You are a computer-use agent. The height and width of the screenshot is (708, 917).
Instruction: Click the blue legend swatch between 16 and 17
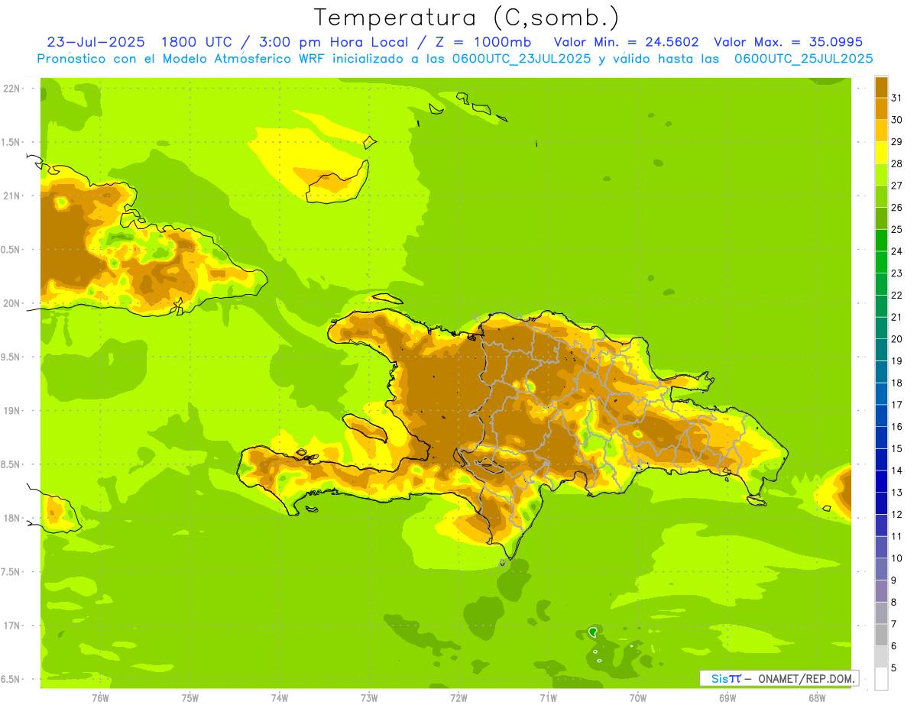tap(881, 415)
